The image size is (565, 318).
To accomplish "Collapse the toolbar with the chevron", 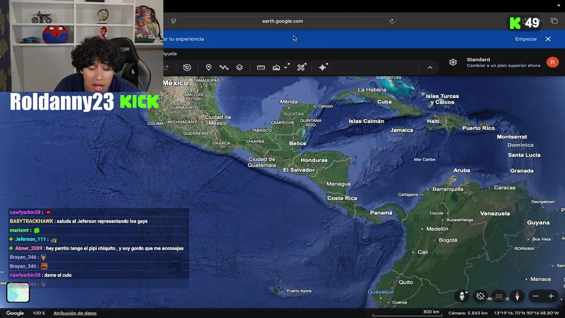I will tap(430, 68).
